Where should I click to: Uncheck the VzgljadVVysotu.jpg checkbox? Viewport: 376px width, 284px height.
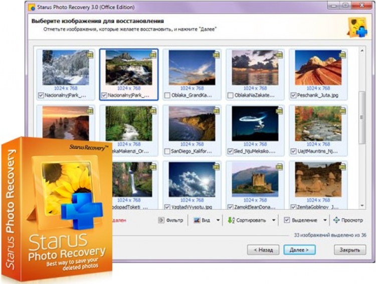pyautogui.click(x=167, y=207)
